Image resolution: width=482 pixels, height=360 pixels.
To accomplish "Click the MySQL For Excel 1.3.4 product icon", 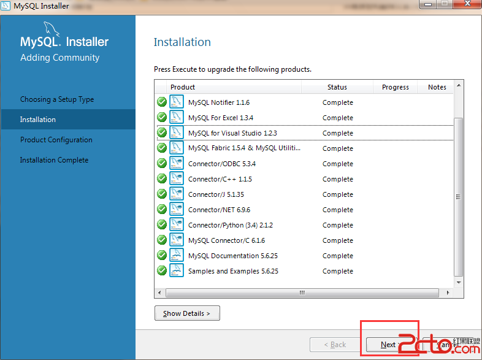I will pos(177,117).
